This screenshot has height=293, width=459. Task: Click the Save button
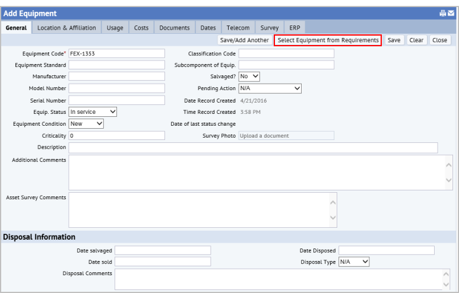tap(394, 40)
